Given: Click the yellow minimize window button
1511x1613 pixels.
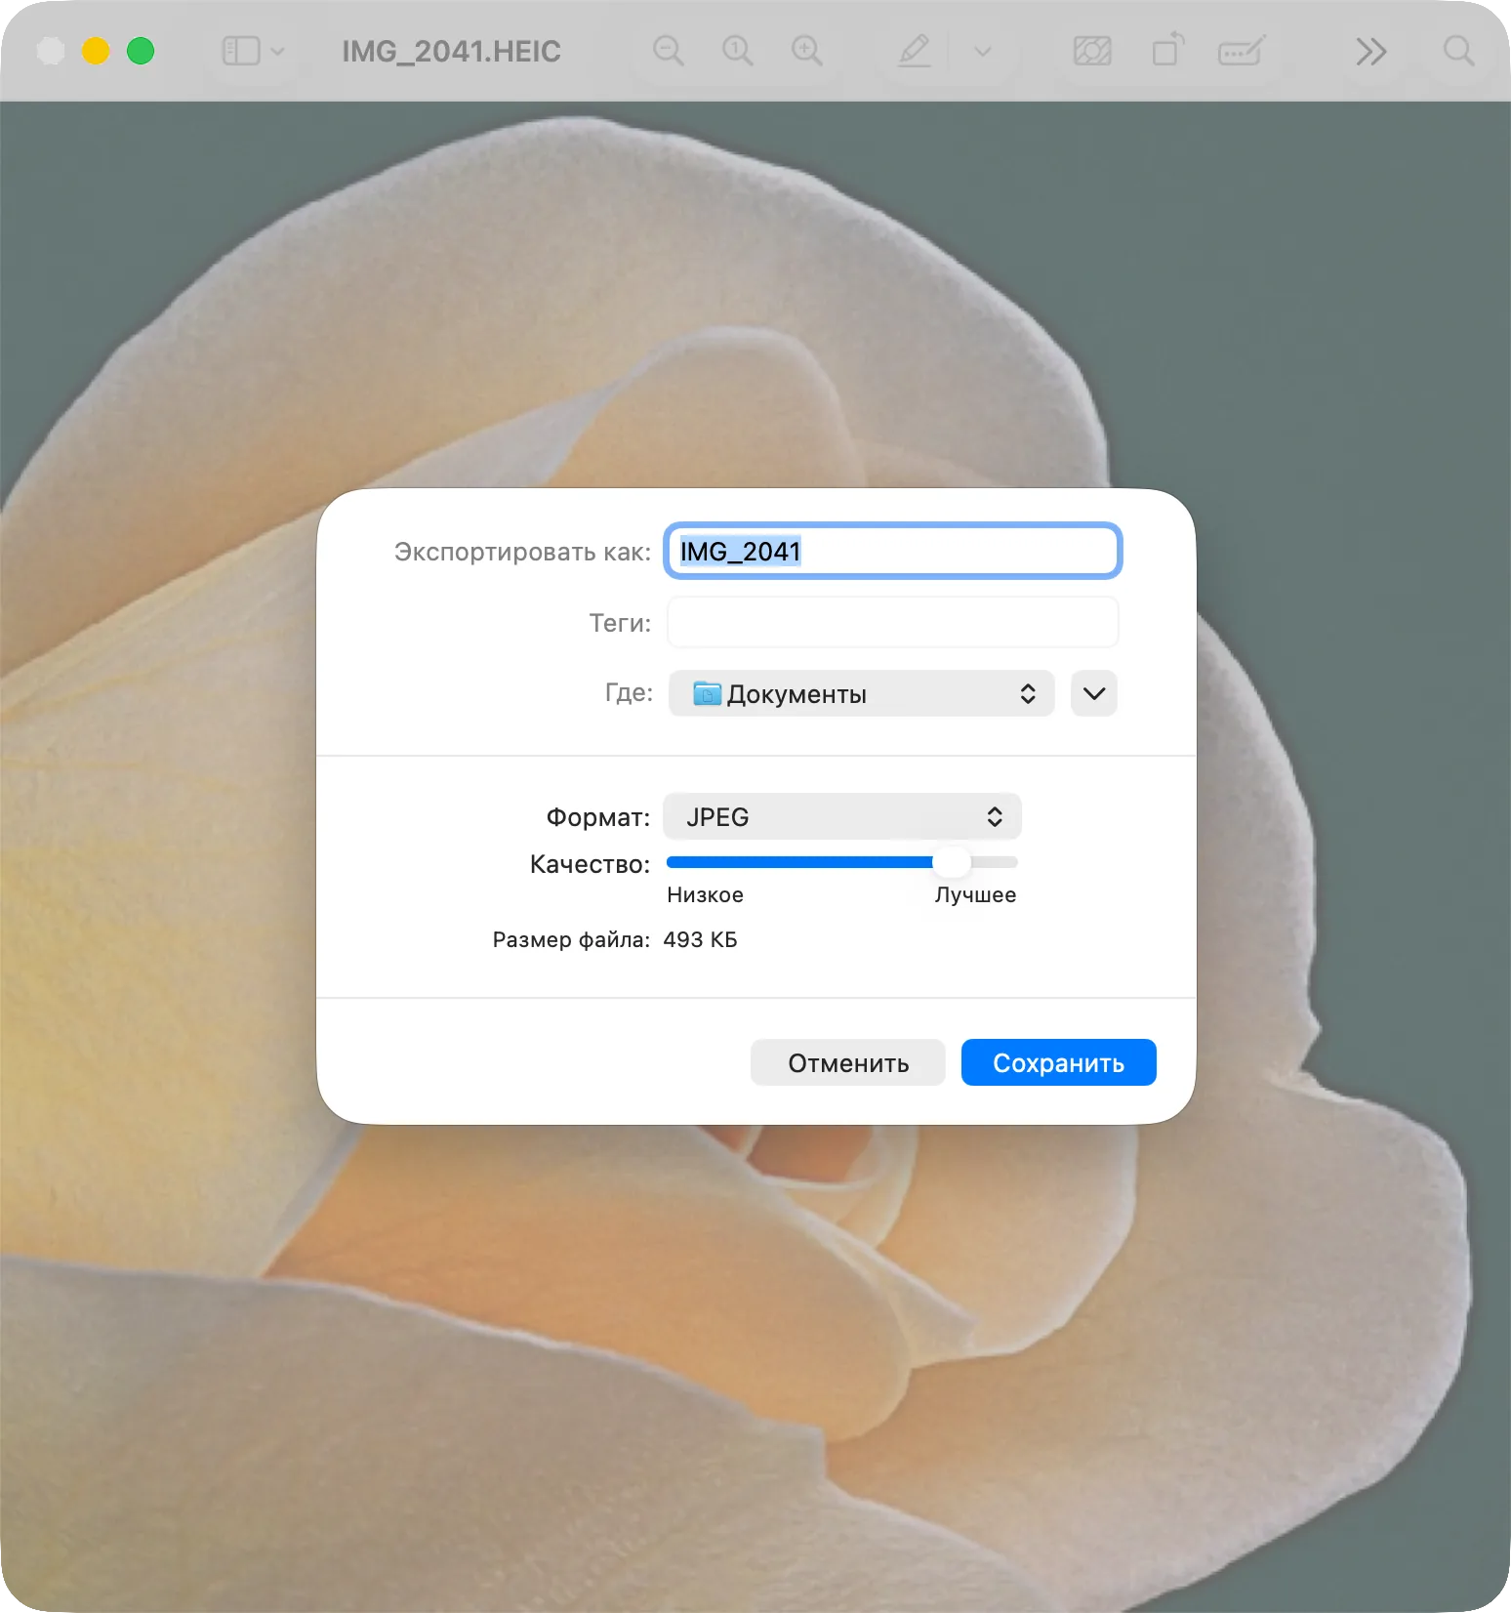Looking at the screenshot, I should (96, 51).
